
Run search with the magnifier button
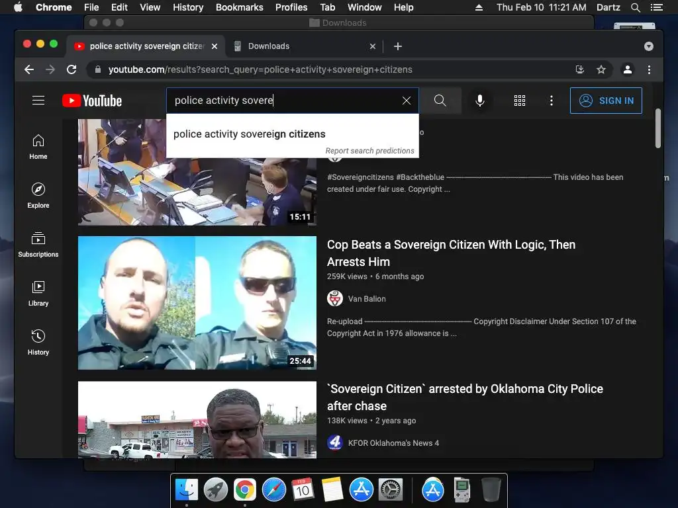[440, 101]
